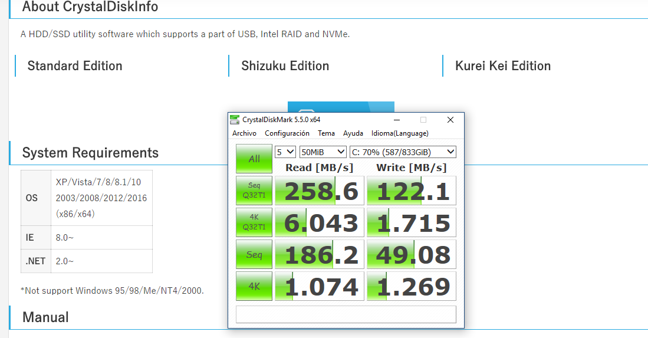Image resolution: width=648 pixels, height=338 pixels.
Task: Open the Tema menu
Action: [x=326, y=133]
